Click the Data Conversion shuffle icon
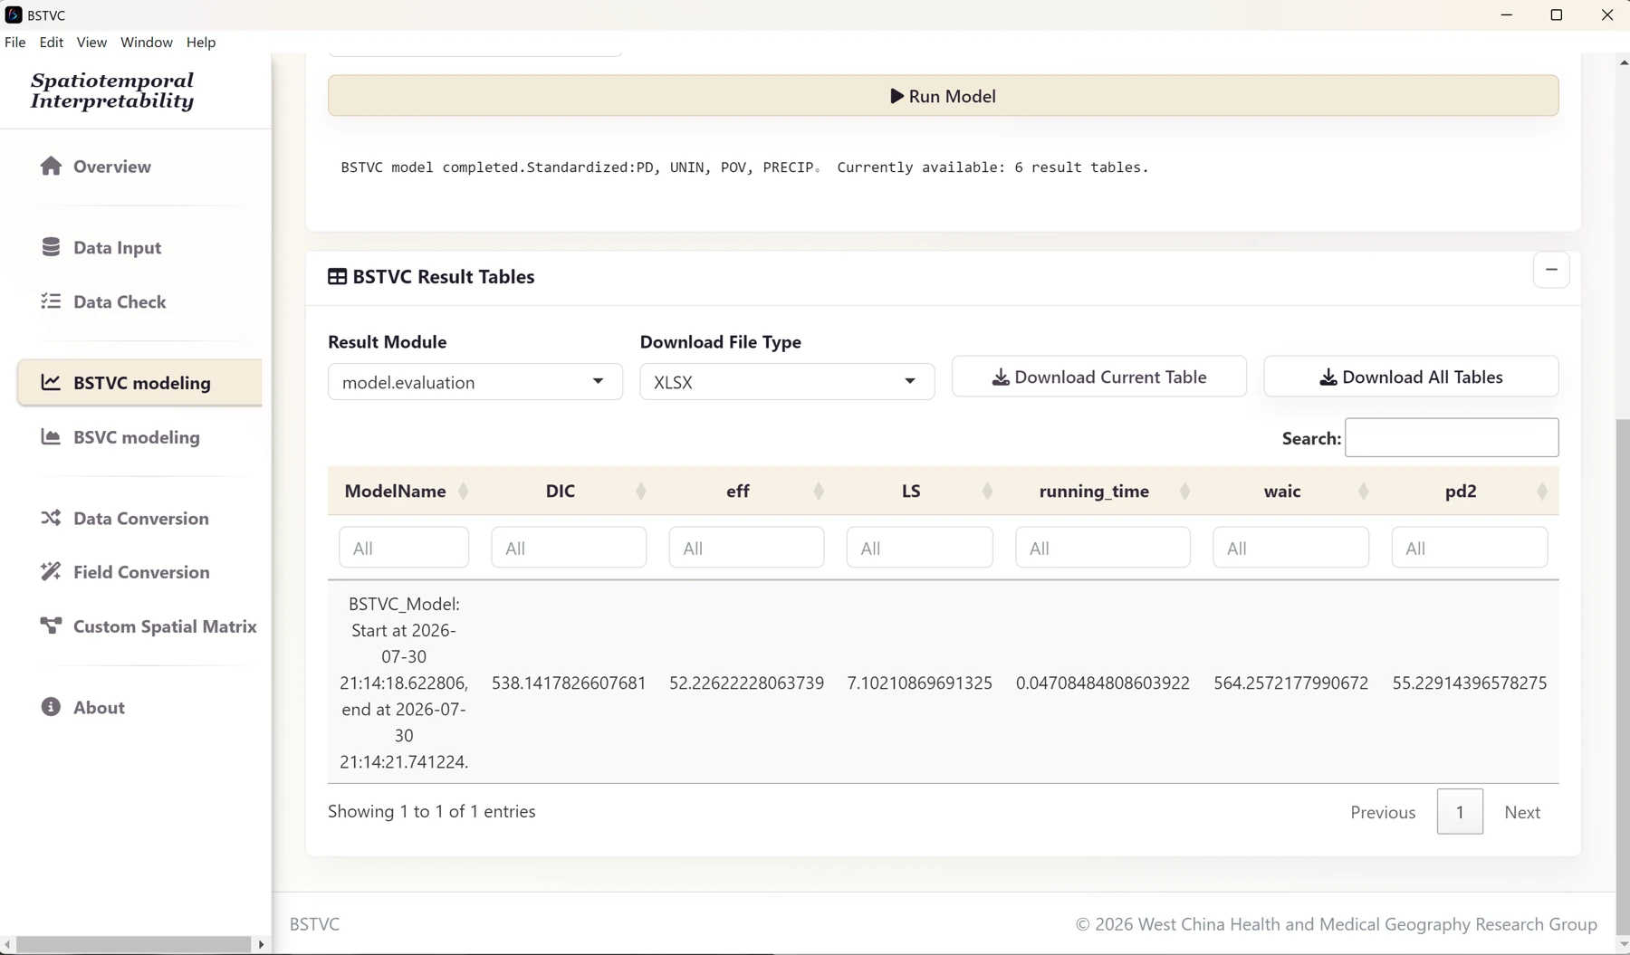 click(x=51, y=518)
